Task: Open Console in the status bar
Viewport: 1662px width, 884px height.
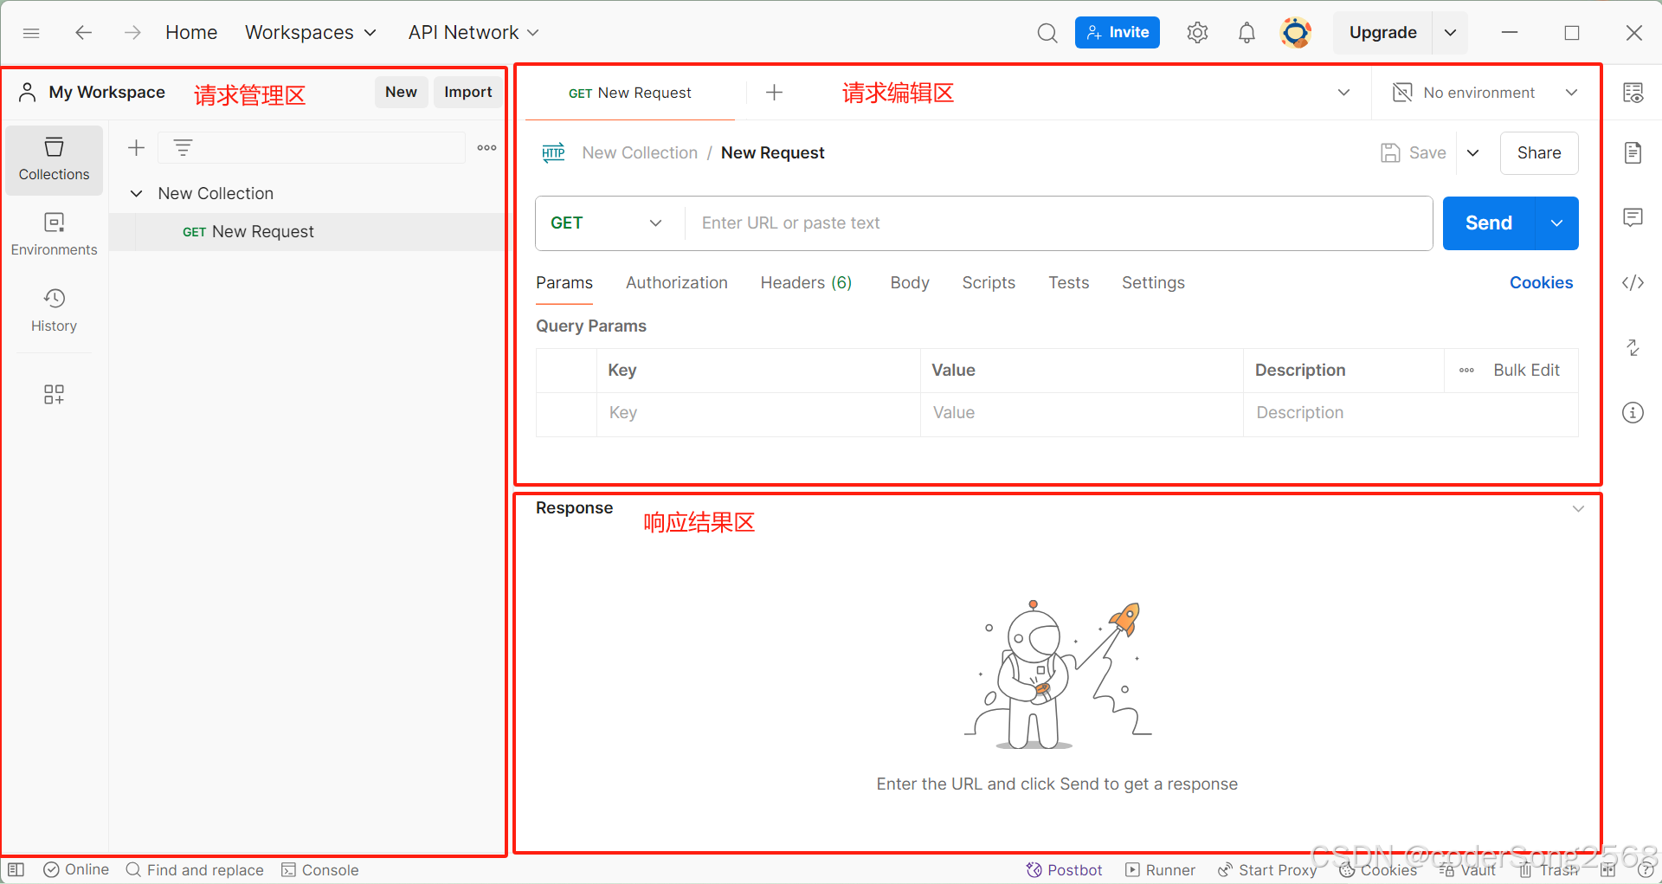Action: (319, 870)
